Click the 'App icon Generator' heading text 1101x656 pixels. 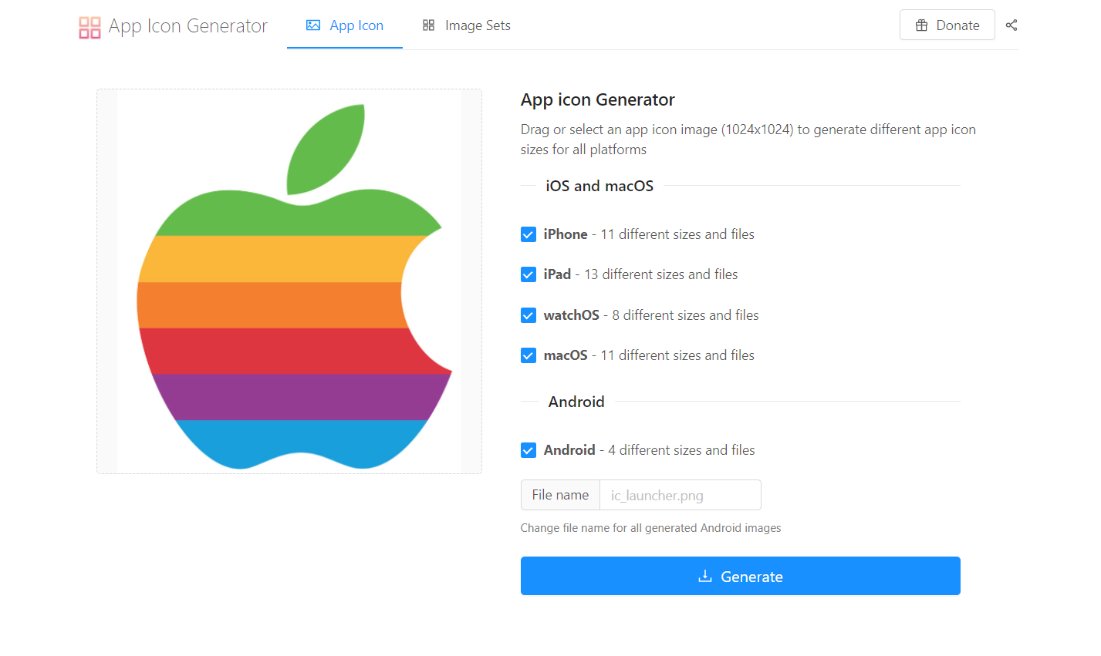[597, 99]
